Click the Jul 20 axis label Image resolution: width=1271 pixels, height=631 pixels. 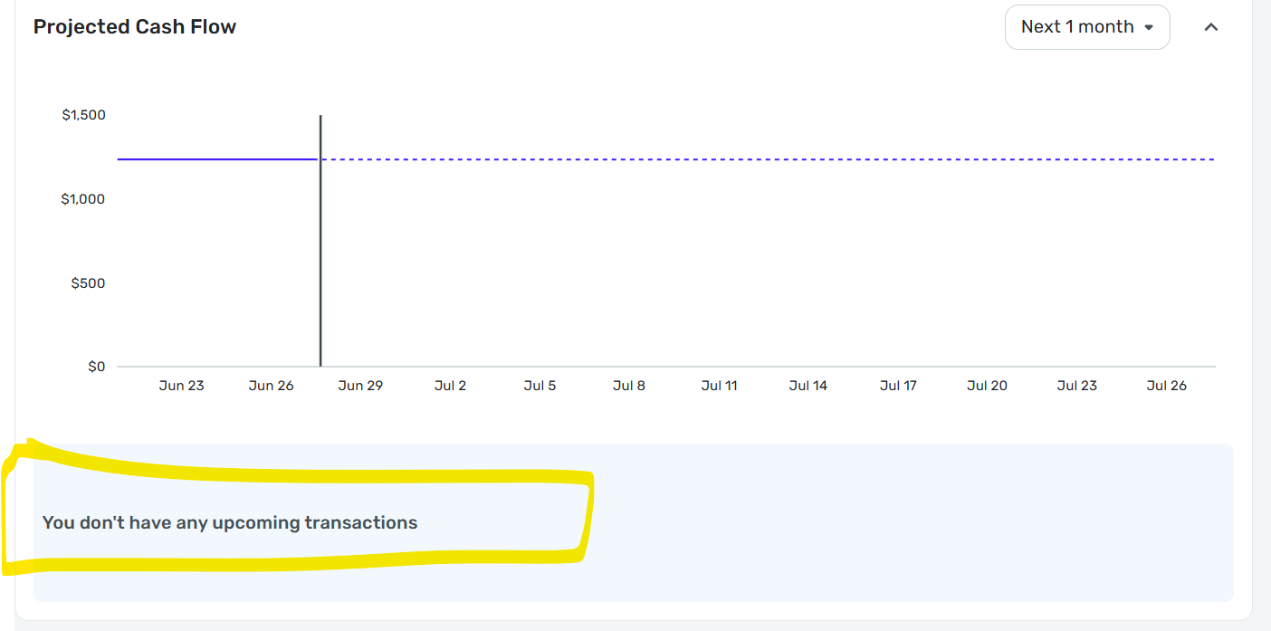tap(987, 386)
